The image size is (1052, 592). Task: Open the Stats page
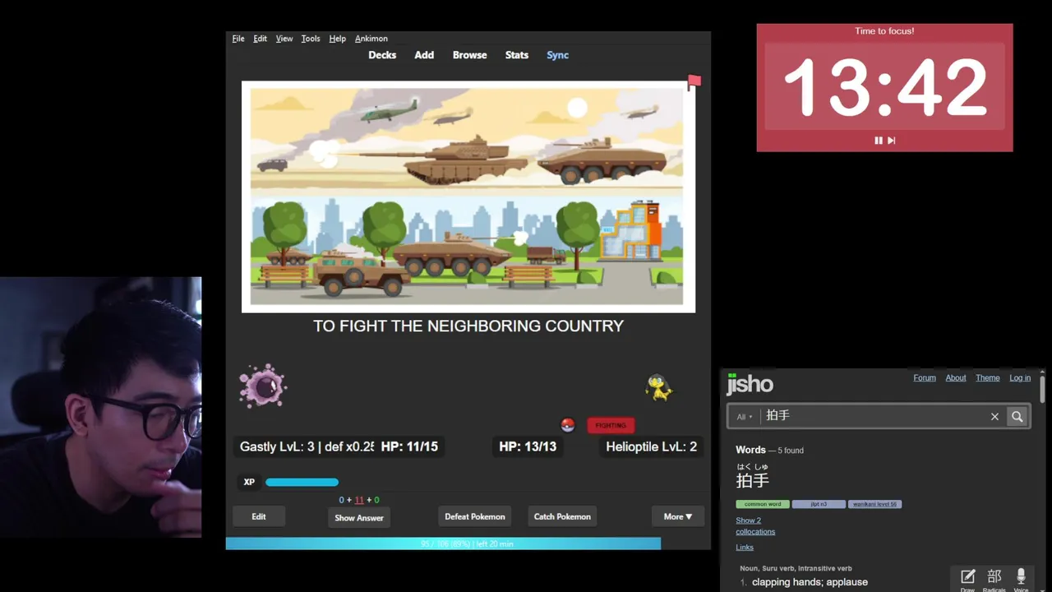517,55
